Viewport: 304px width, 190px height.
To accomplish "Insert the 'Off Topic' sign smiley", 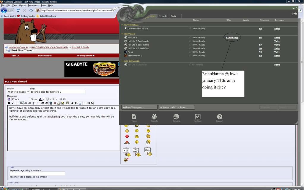I will click(137, 152).
